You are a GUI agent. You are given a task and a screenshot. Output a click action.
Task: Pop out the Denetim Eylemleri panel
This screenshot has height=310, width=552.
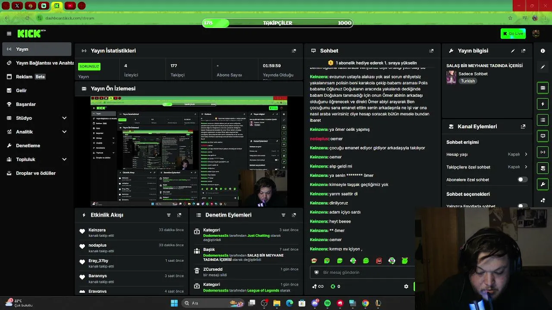point(294,215)
